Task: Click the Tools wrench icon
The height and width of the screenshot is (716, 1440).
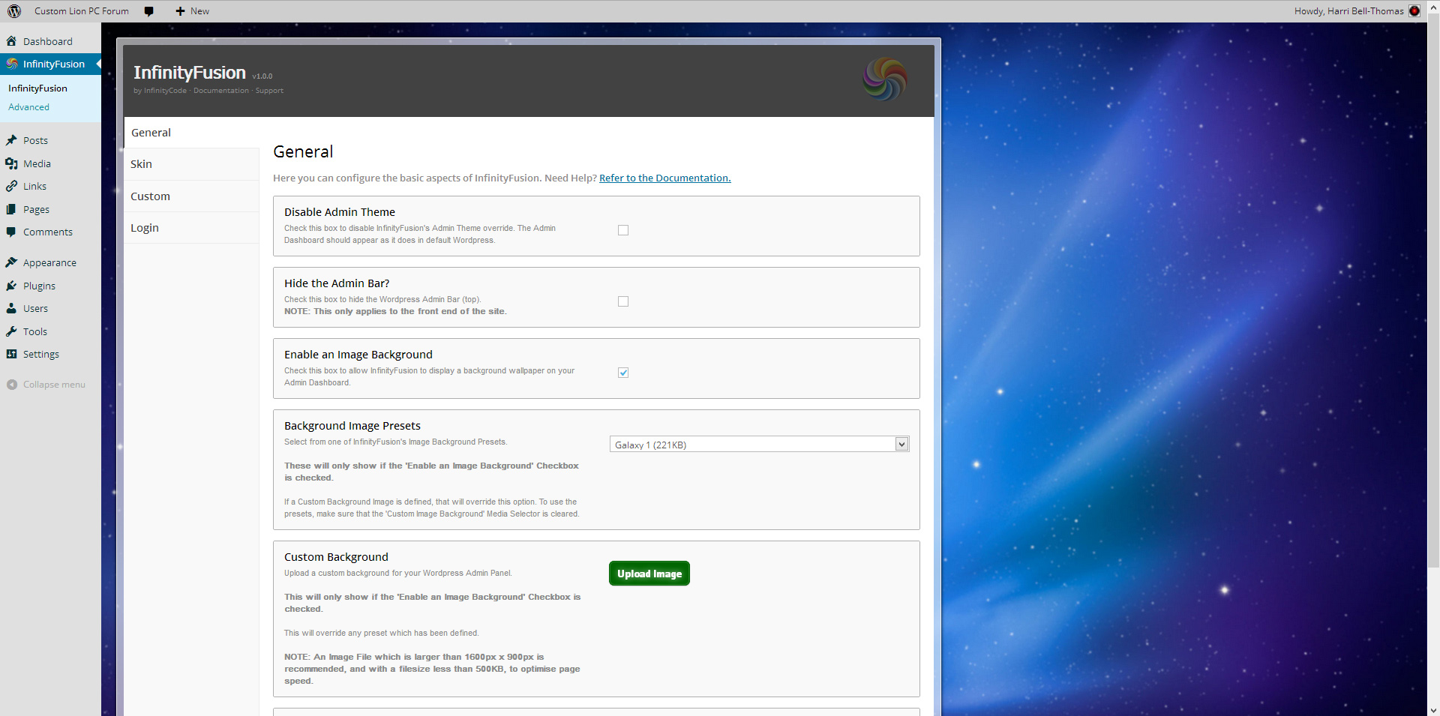Action: tap(11, 331)
